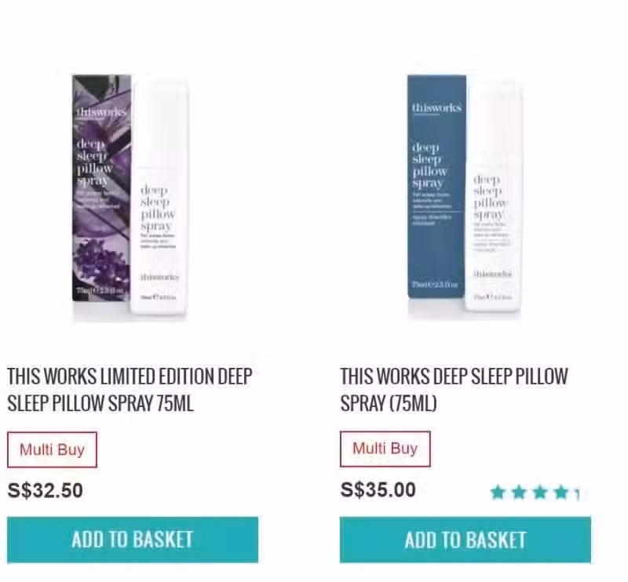This screenshot has height=582, width=628.
Task: Add the S$35.00 pillow spray to basket
Action: (x=466, y=540)
